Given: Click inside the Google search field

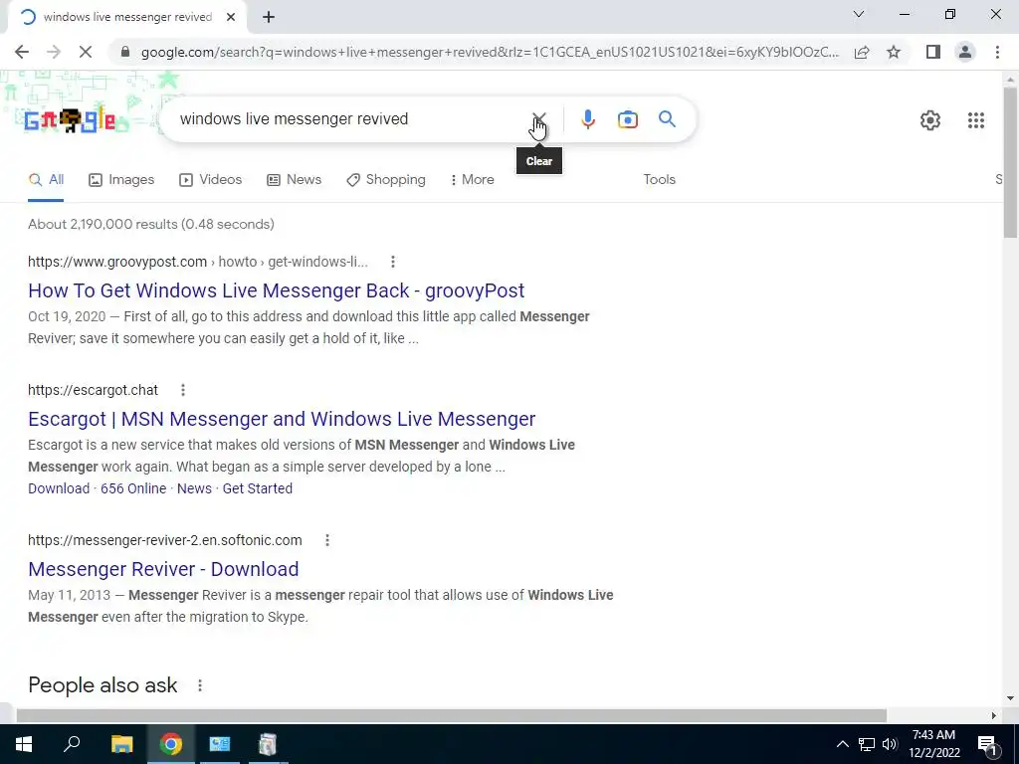Looking at the screenshot, I should pyautogui.click(x=351, y=119).
